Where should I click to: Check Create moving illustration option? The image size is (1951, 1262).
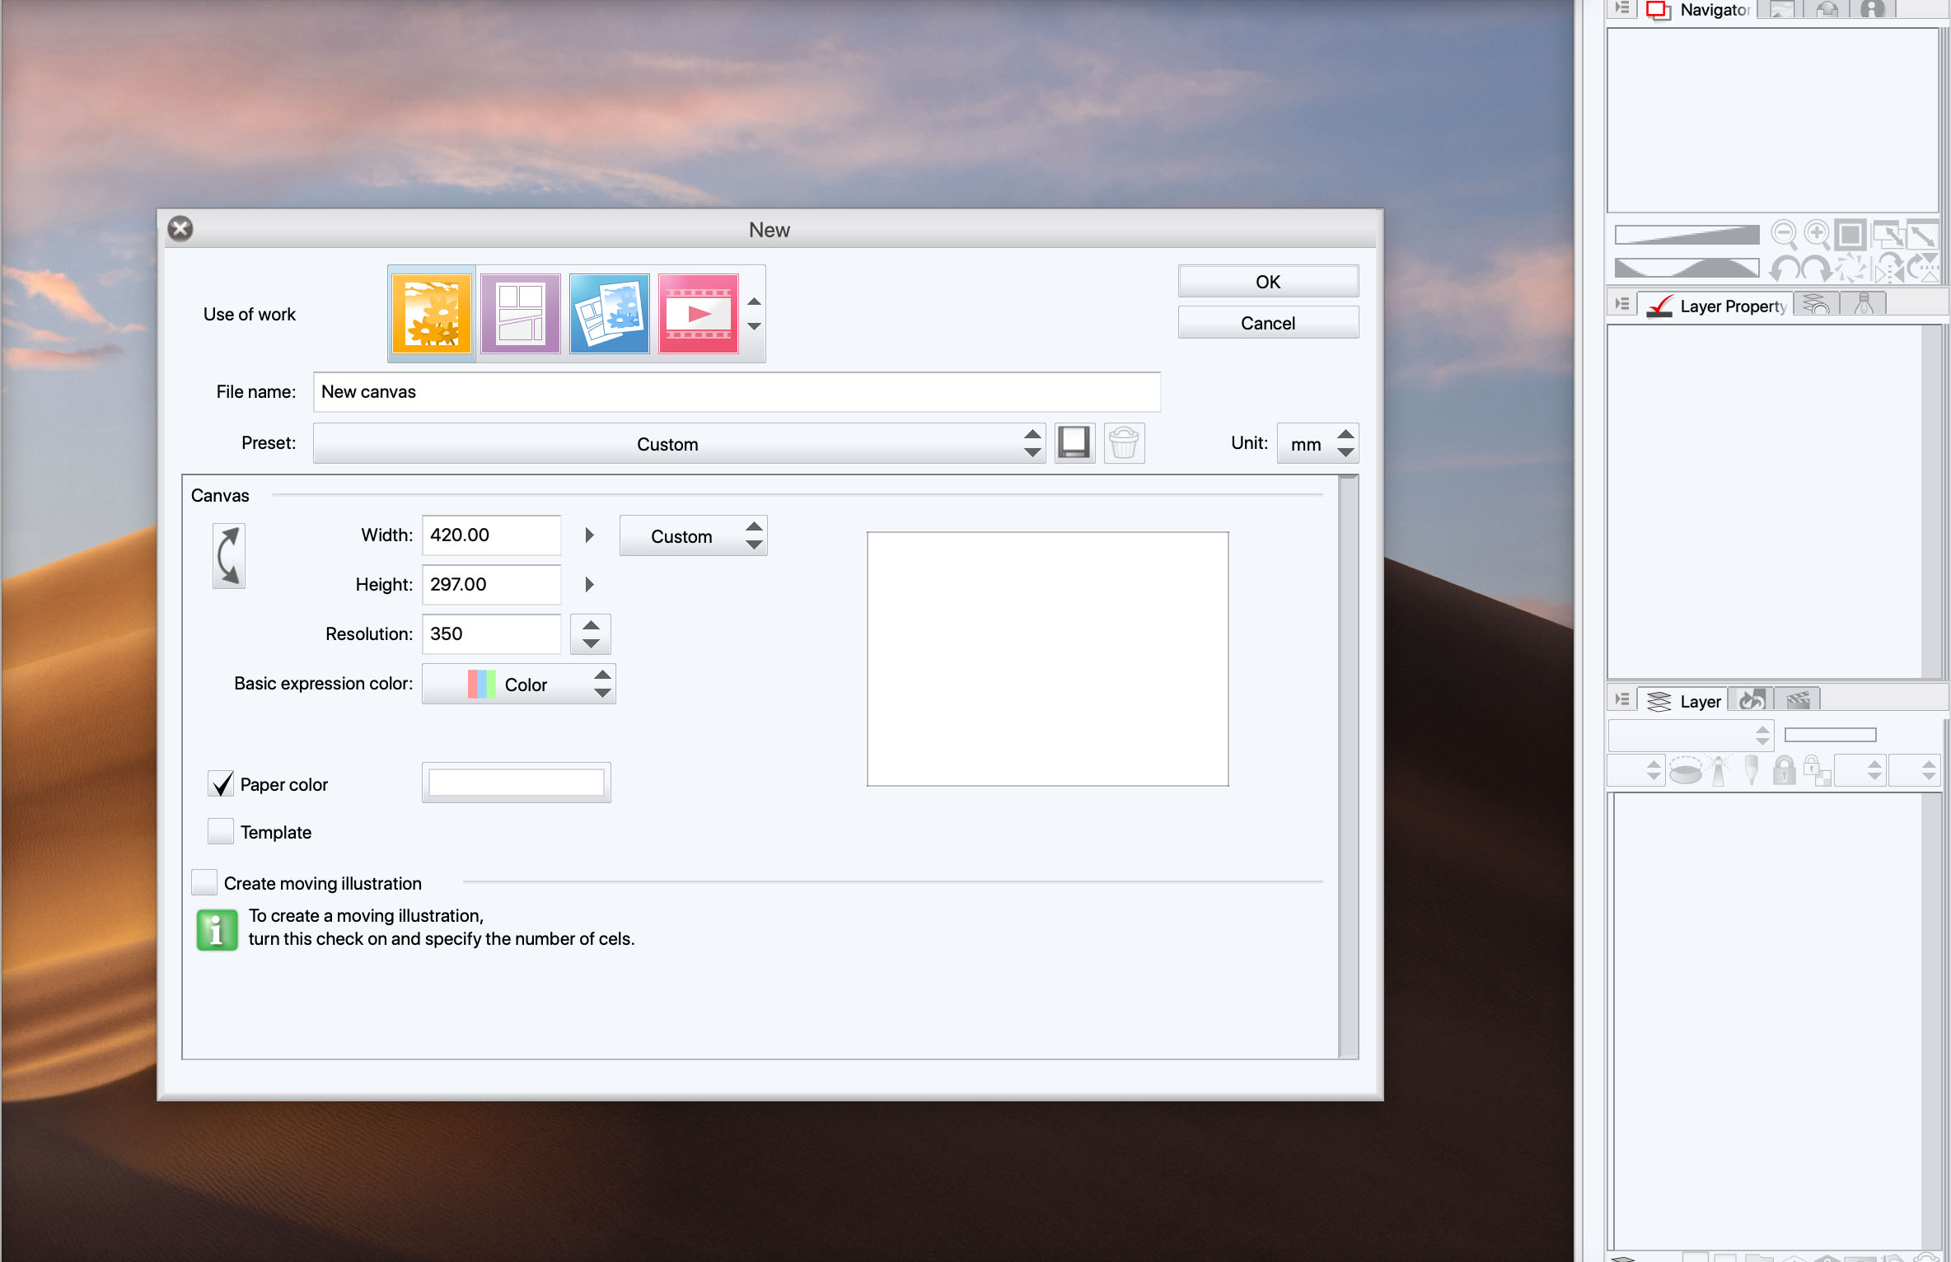[x=204, y=882]
